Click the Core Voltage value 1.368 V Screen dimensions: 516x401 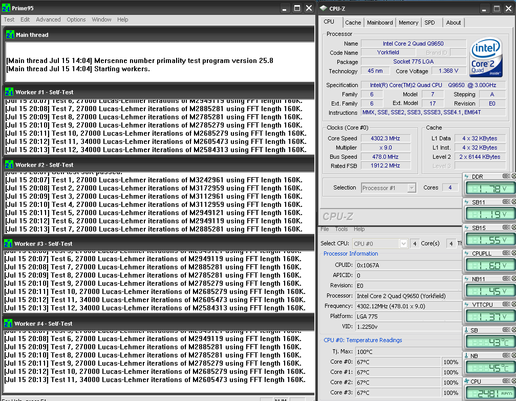point(448,71)
